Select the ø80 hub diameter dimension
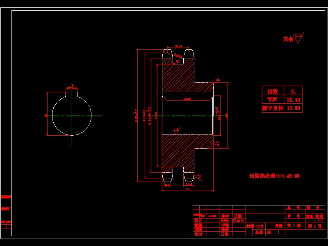Viewport: 328px width, 246px height. pos(227,116)
